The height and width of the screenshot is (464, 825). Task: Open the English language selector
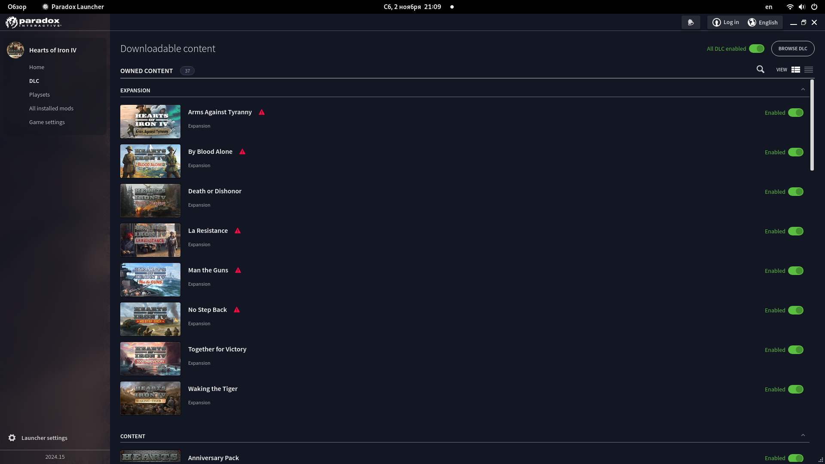[763, 22]
